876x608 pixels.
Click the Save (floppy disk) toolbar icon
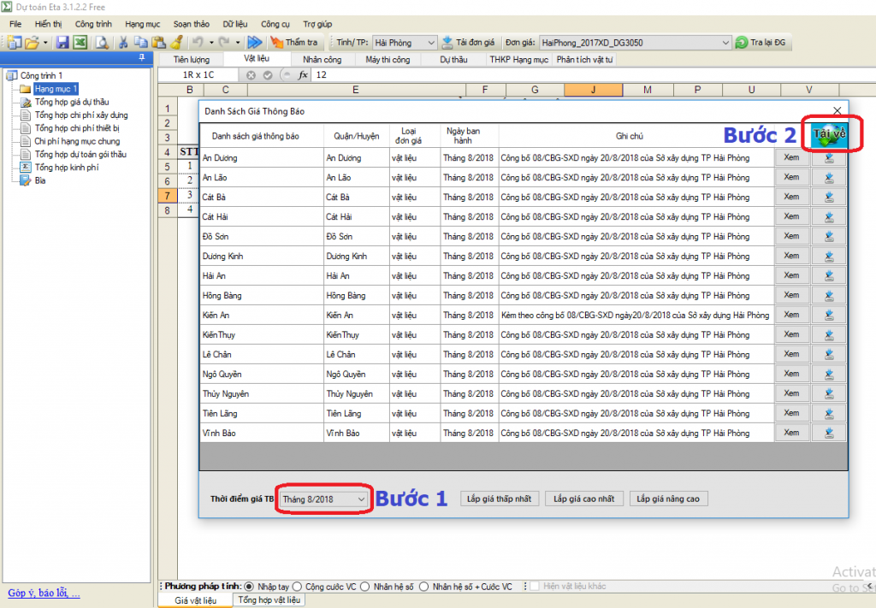62,42
